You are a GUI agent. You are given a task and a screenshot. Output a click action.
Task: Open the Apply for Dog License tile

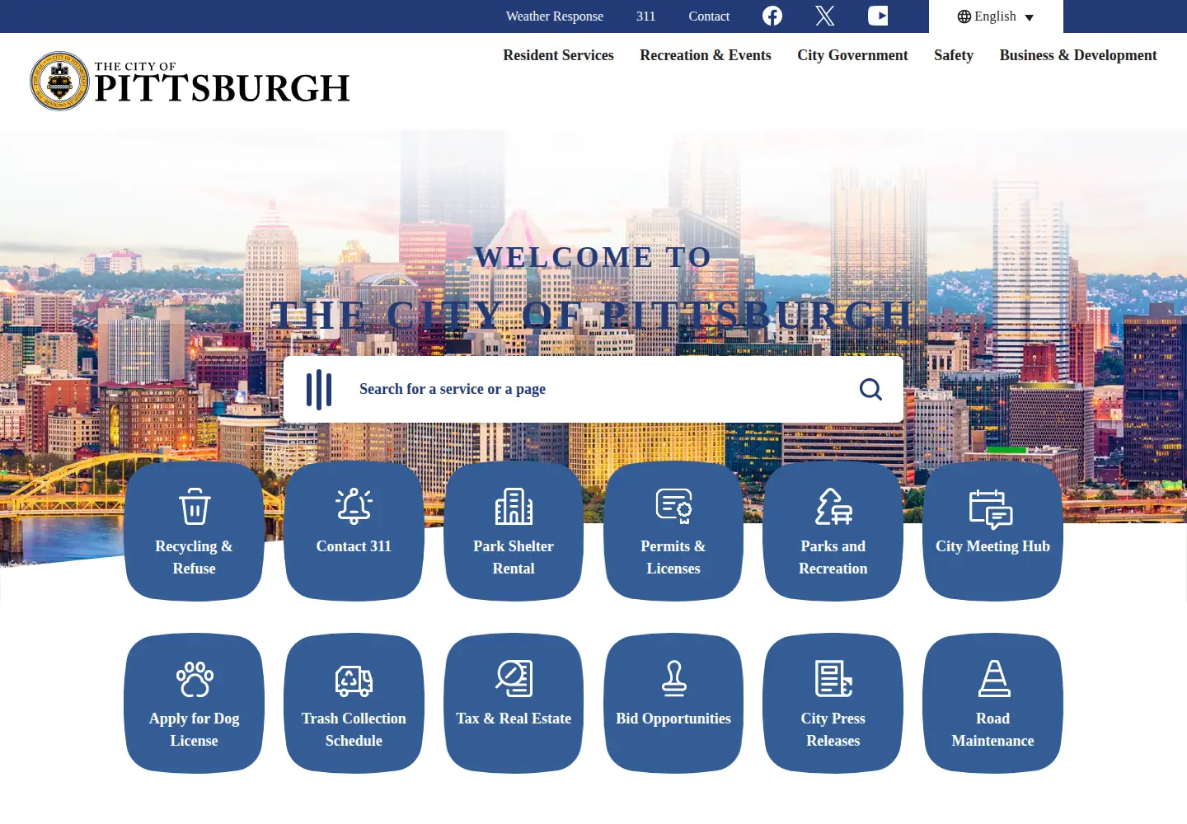pyautogui.click(x=194, y=703)
